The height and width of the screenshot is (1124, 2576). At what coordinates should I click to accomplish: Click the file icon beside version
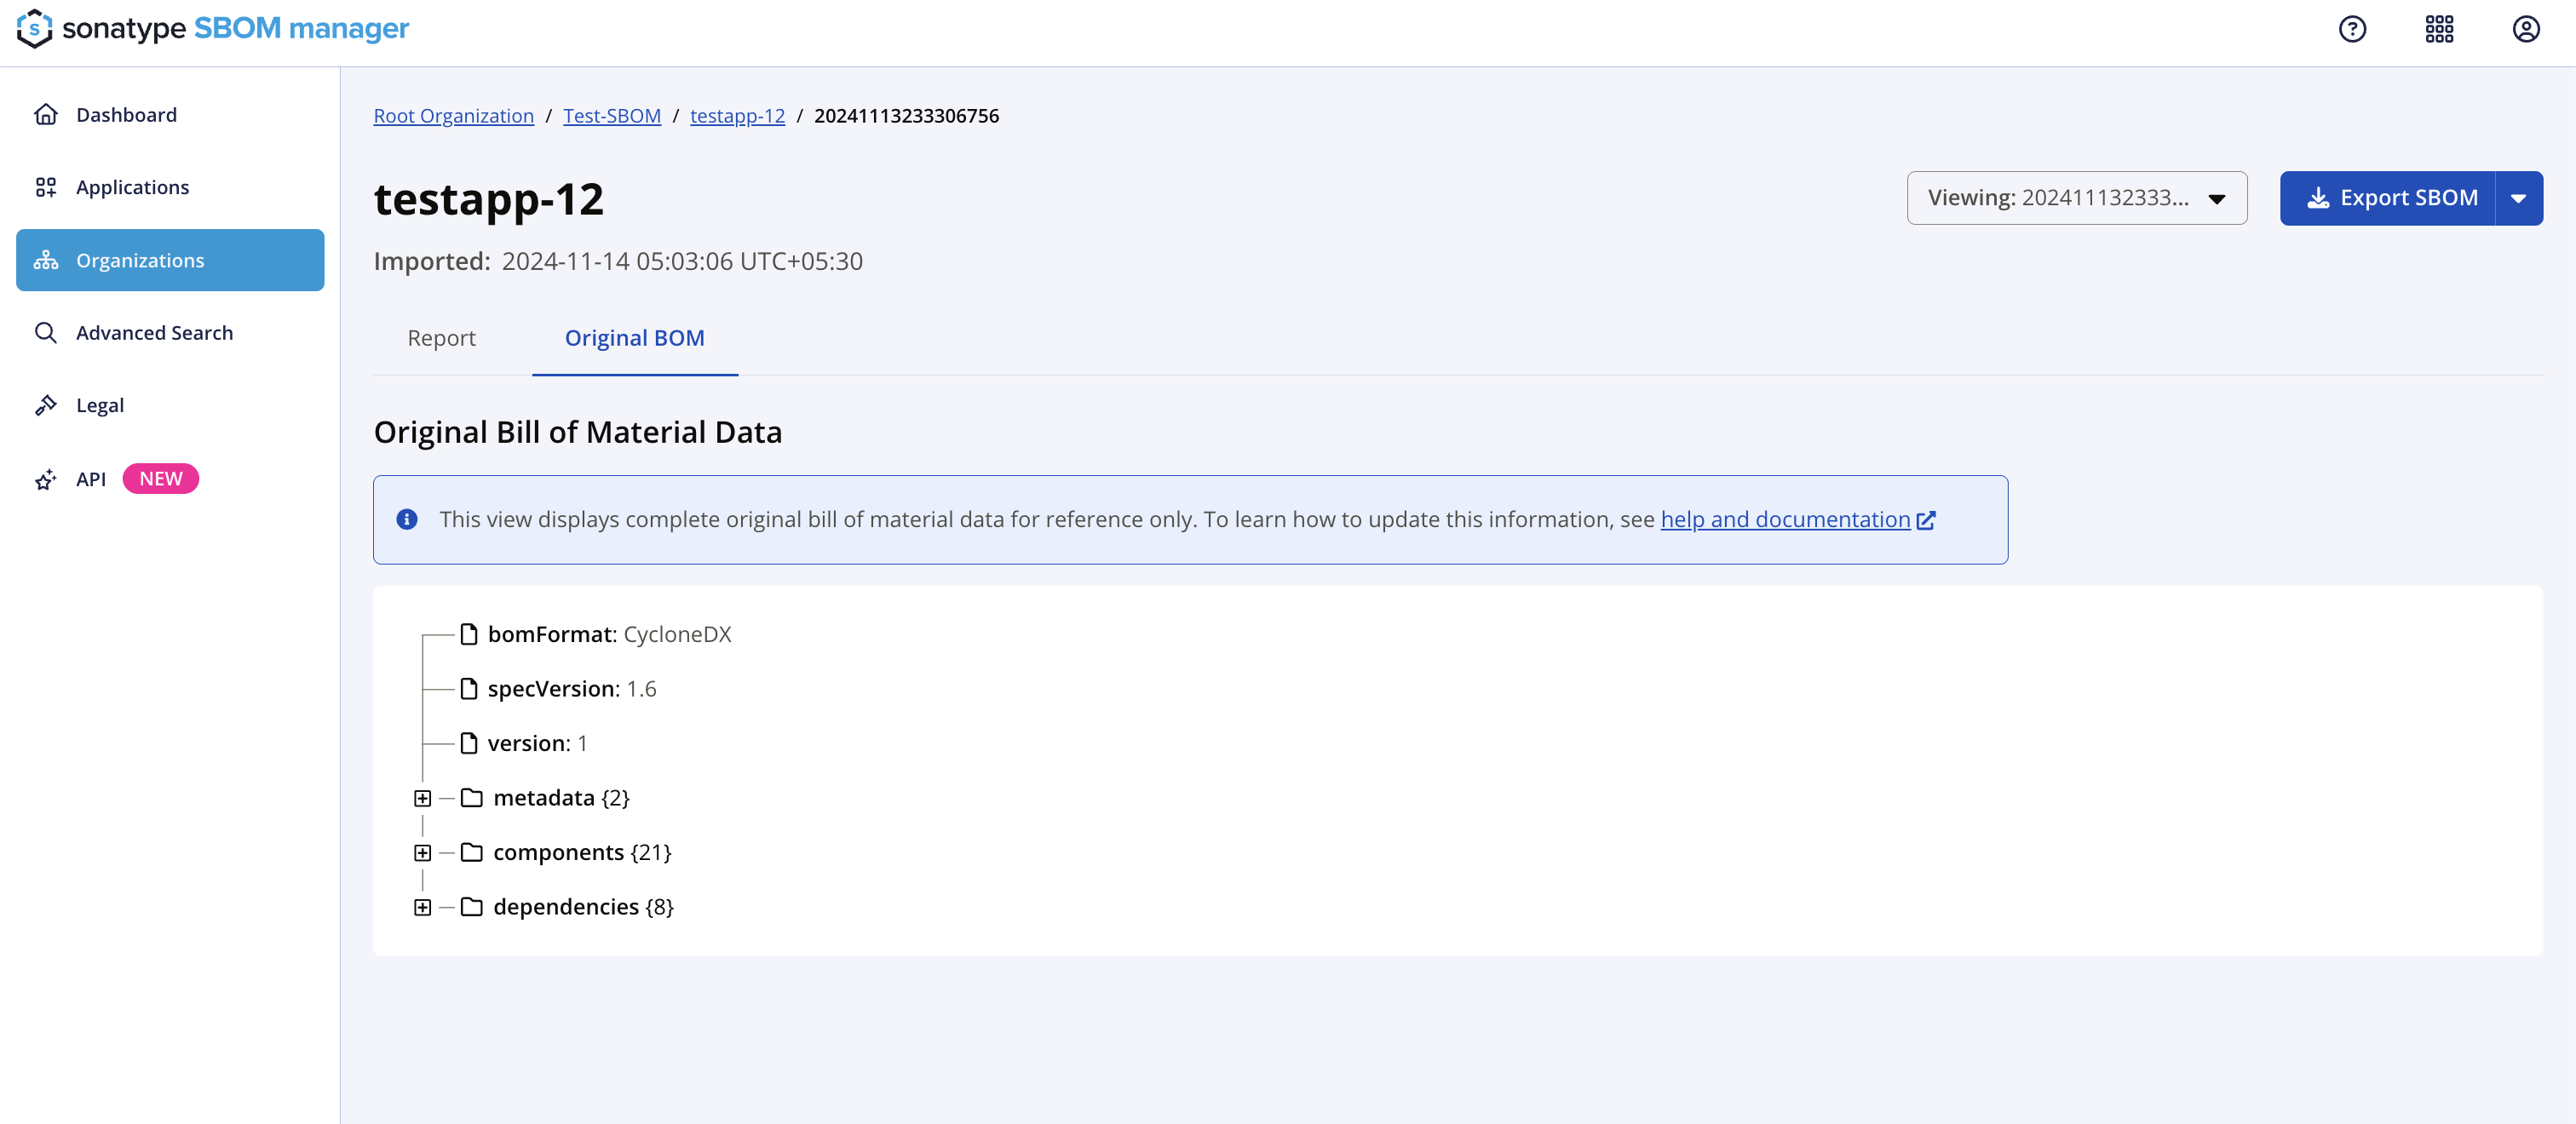469,743
